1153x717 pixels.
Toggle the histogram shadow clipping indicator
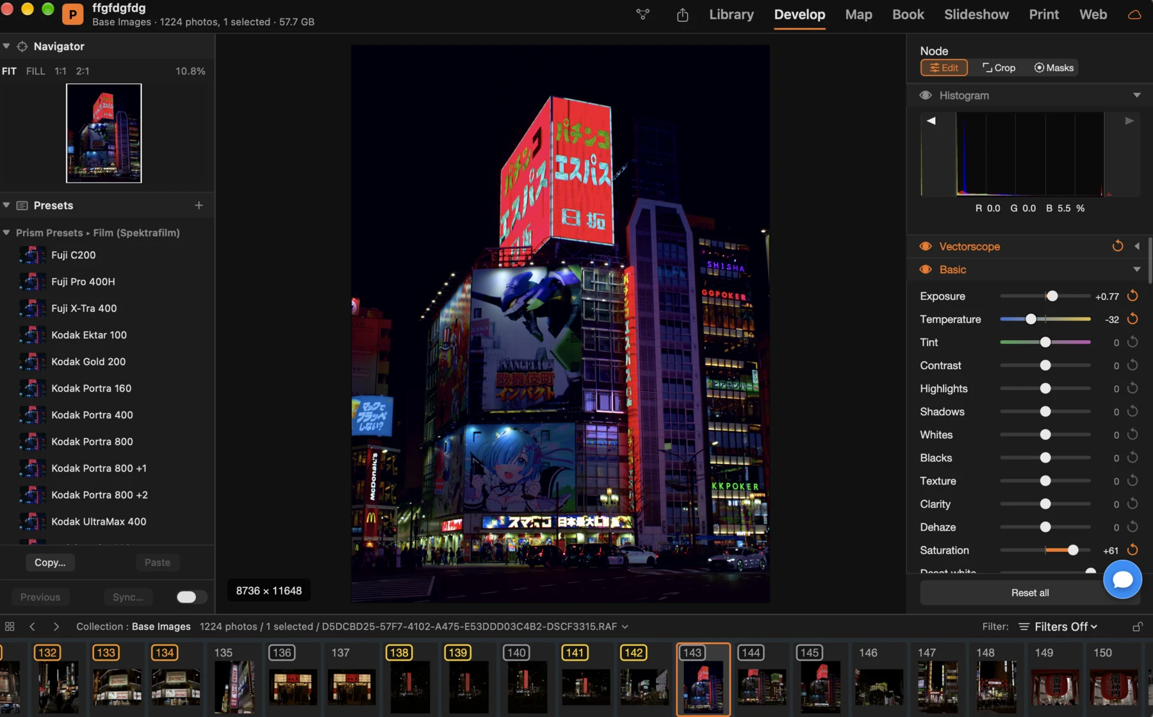[931, 120]
